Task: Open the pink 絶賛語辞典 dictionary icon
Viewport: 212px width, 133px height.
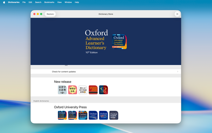Action: point(73,90)
